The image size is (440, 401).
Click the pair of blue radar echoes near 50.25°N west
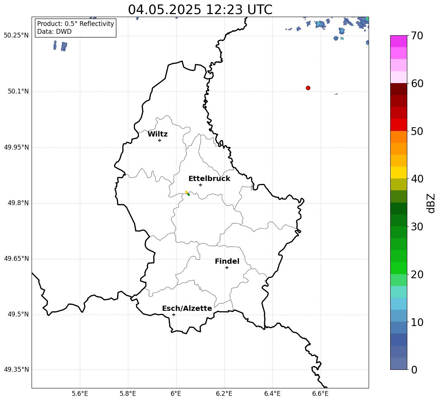[60, 46]
